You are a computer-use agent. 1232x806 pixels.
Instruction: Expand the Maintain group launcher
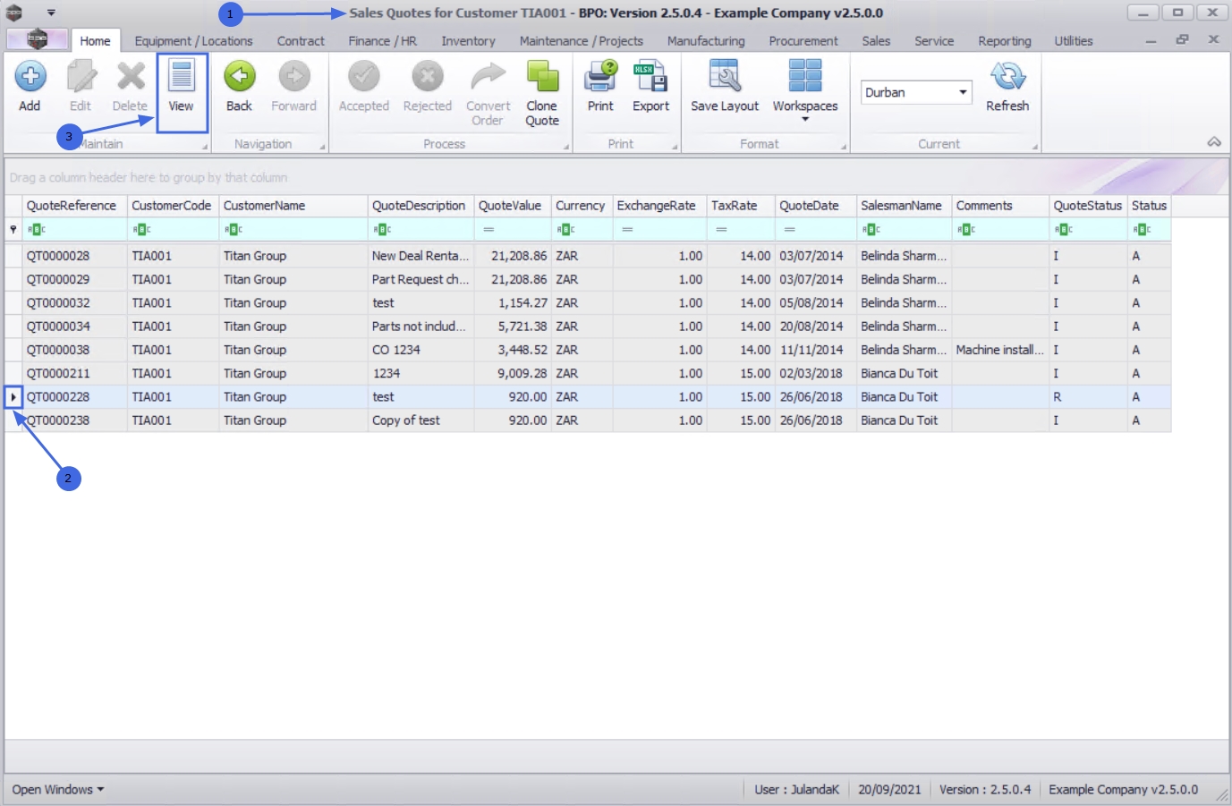pos(204,147)
